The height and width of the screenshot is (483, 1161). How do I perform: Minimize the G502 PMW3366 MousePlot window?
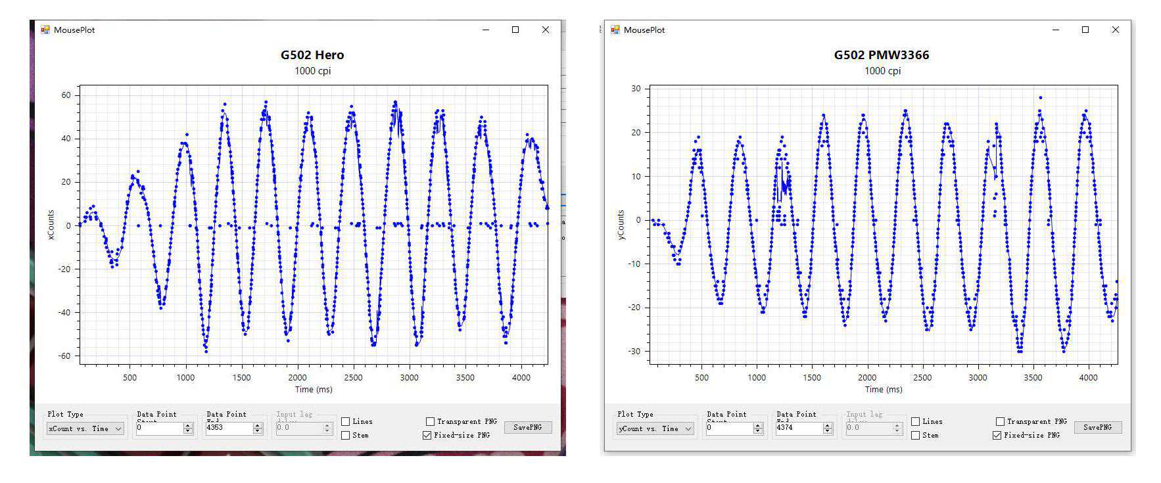pyautogui.click(x=1056, y=30)
